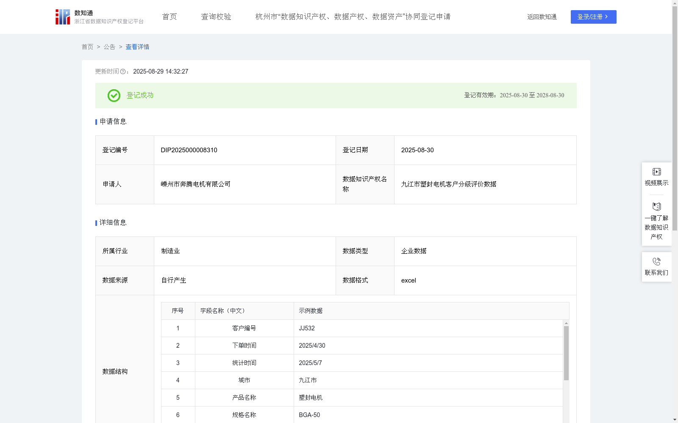Open 查询校验 navigation item

point(216,17)
